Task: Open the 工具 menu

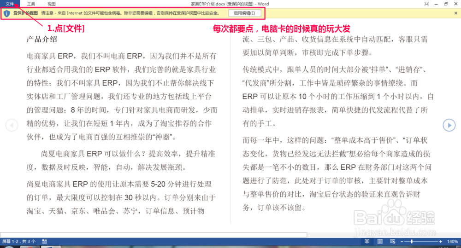Action: point(31,4)
